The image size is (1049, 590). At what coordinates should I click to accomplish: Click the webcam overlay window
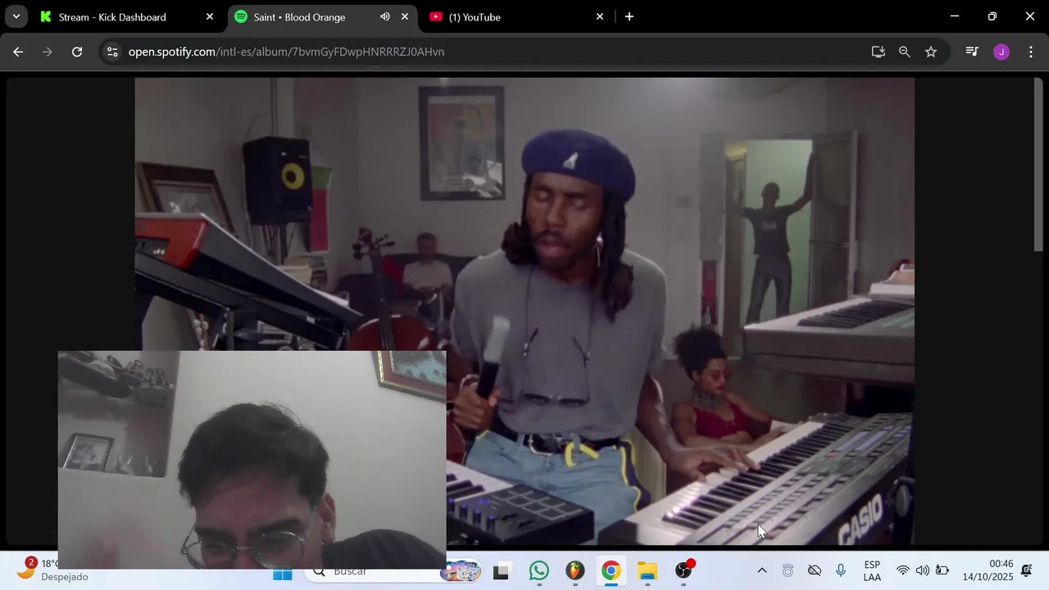252,460
